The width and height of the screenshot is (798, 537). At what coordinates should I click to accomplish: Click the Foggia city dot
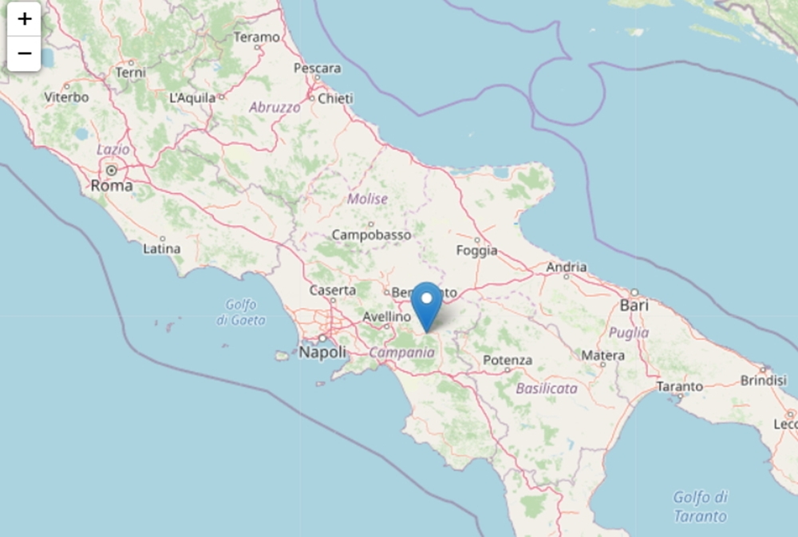[x=477, y=239]
